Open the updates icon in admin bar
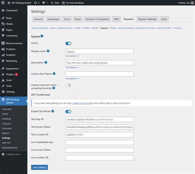This screenshot has height=174, width=195. pos(35,3)
